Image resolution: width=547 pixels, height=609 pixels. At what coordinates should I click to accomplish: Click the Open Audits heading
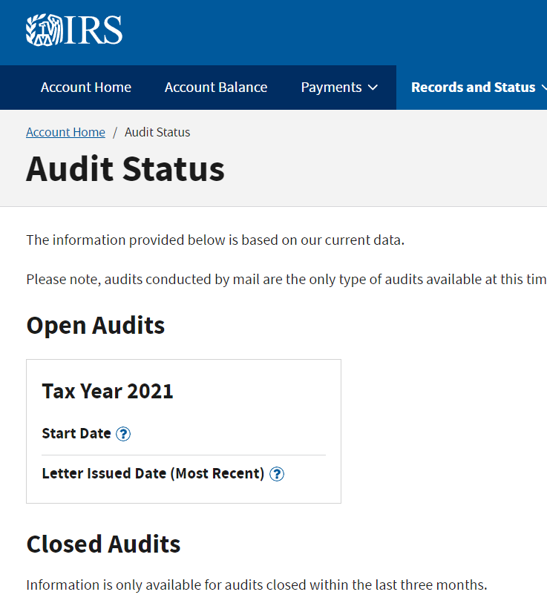click(x=96, y=326)
